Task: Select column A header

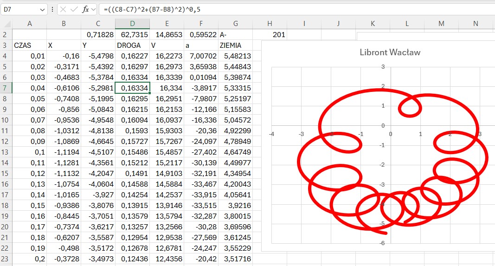Action: 30,24
